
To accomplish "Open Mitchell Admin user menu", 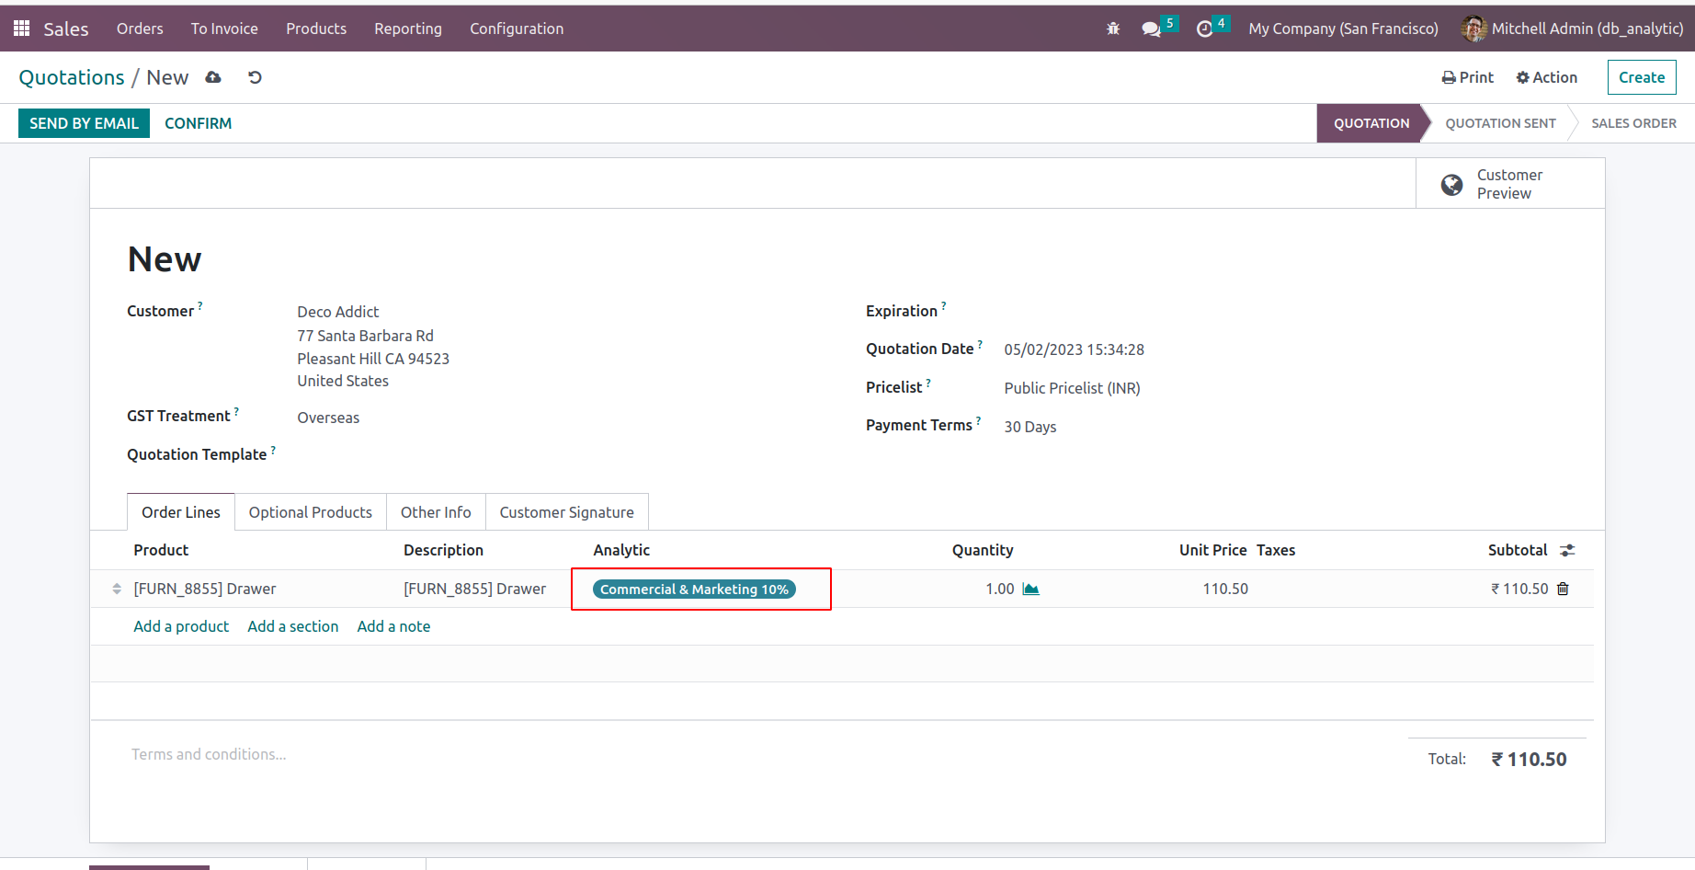I will click(1573, 29).
